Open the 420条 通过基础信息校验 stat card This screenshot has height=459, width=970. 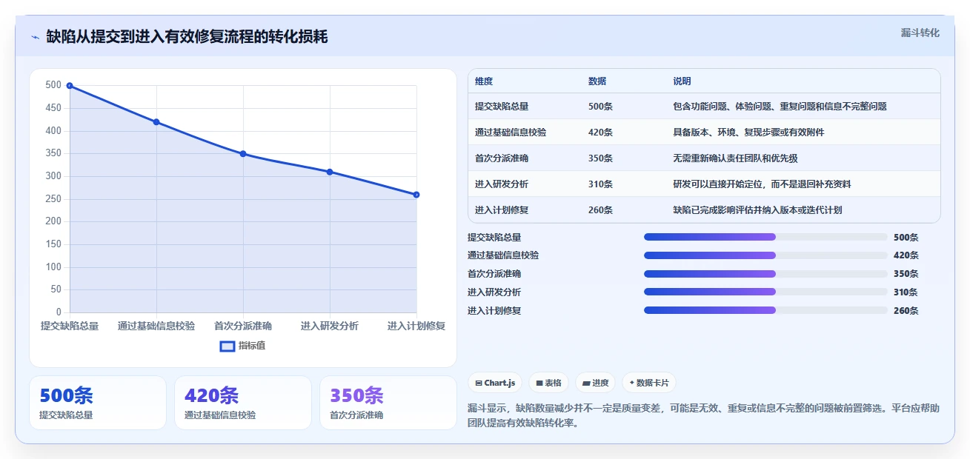(243, 403)
